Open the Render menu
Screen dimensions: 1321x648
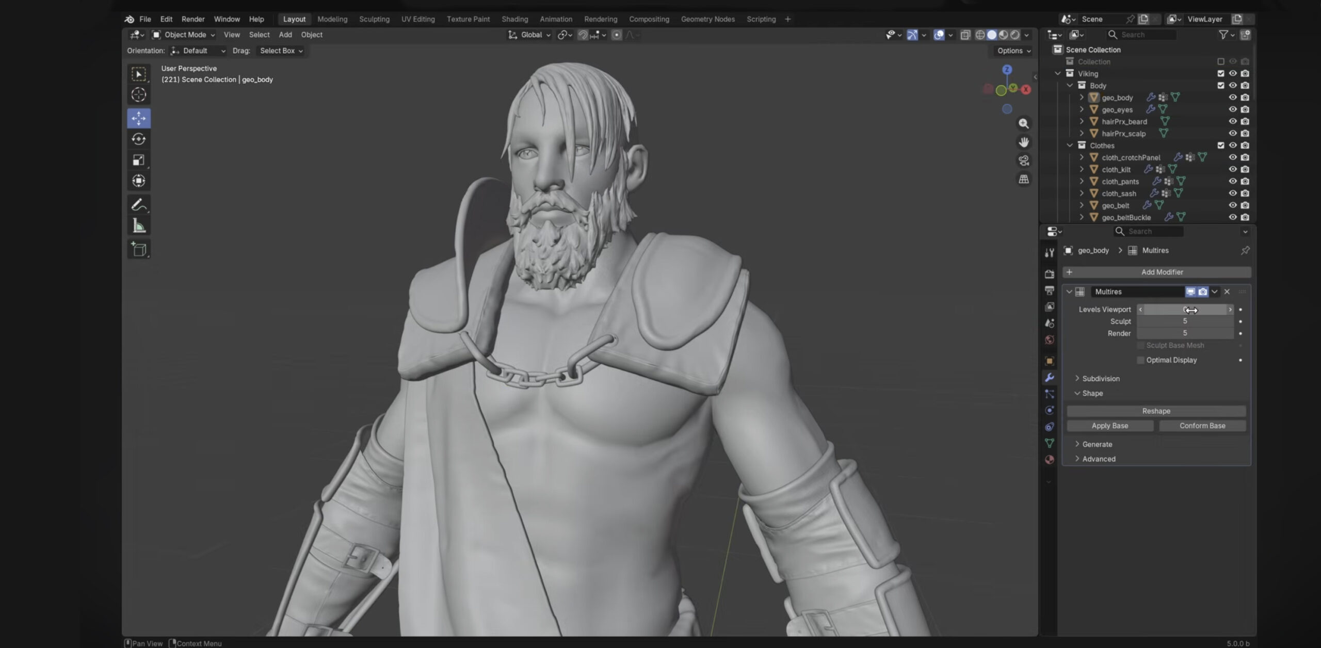(193, 19)
